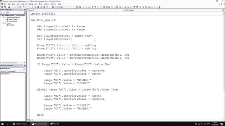Click the Reset stop icon in the Standard toolbar
Viewport: 225px width, 126px height.
(35, 7)
